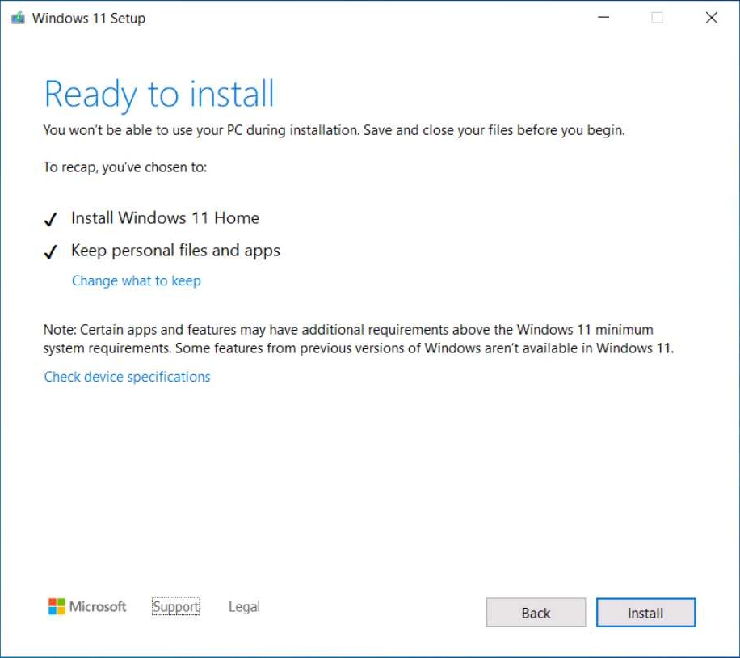Click the Legal link in the footer
Viewport: 740px width, 658px height.
[243, 606]
